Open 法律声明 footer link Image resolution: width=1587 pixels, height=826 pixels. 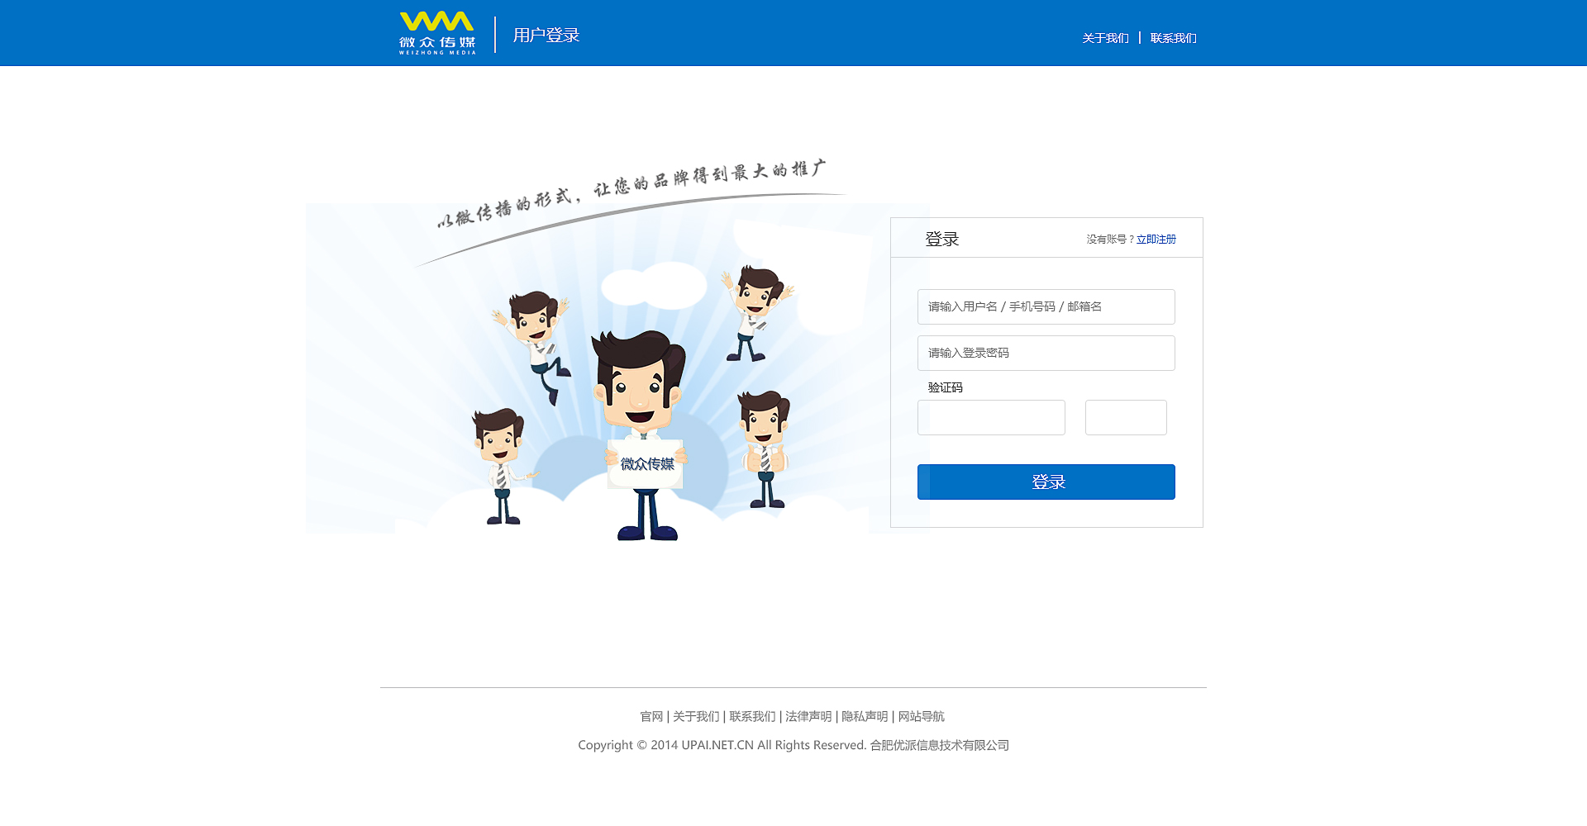808,716
